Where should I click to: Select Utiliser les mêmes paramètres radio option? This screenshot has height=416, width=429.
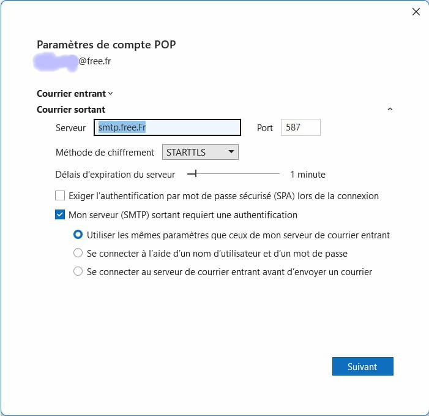coord(78,235)
